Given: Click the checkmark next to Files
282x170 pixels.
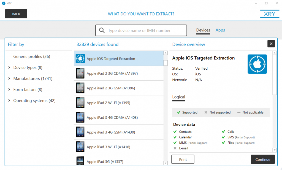Looking at the screenshot, I should (223, 143).
